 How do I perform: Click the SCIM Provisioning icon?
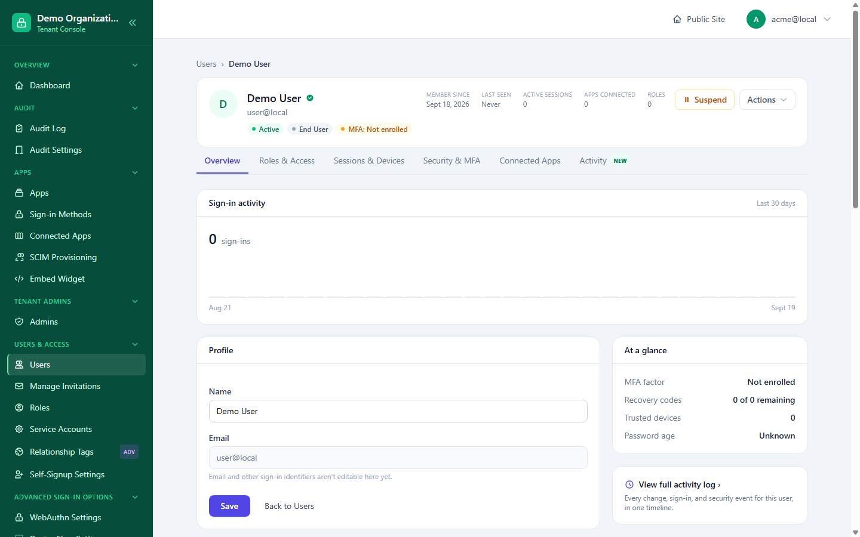pos(19,257)
